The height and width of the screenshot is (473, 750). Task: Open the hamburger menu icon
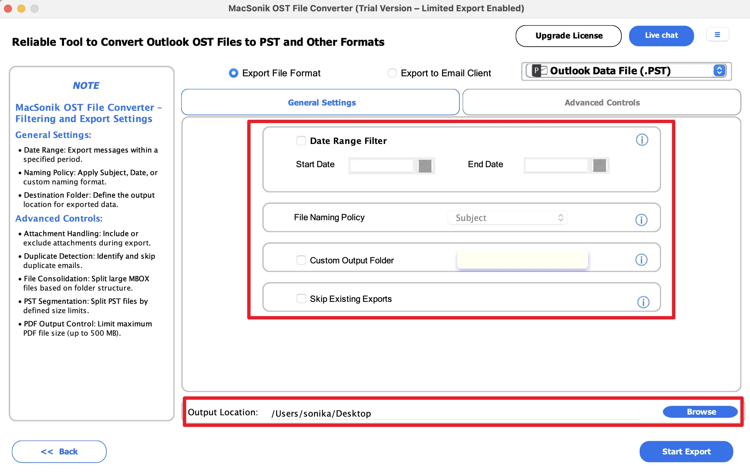click(x=717, y=34)
